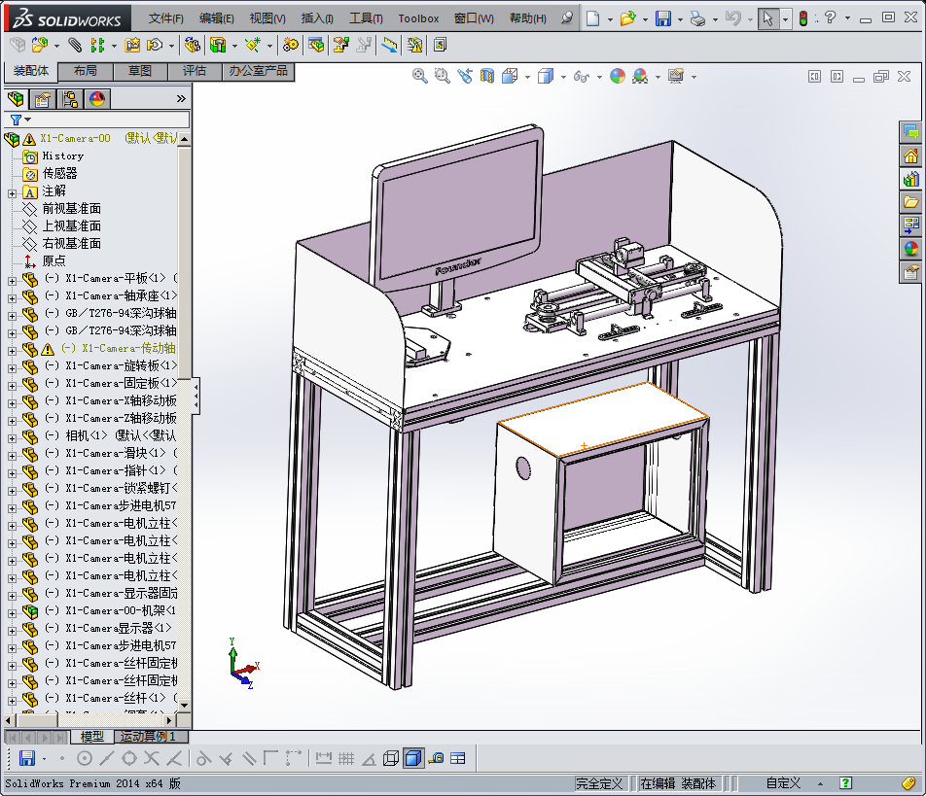The image size is (926, 796).
Task: Click the Previous View icon
Action: (x=465, y=76)
